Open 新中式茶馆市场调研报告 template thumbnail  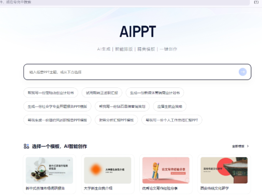pos(49,170)
